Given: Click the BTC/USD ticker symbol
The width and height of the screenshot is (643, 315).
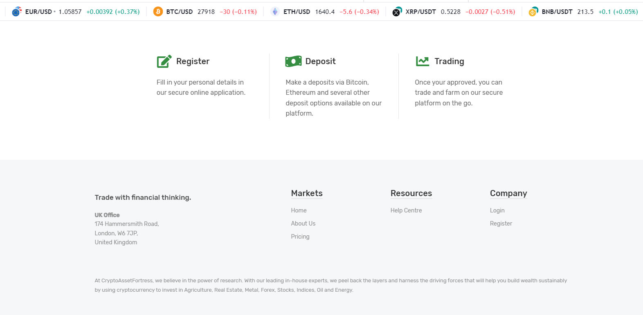Looking at the screenshot, I should 179,12.
